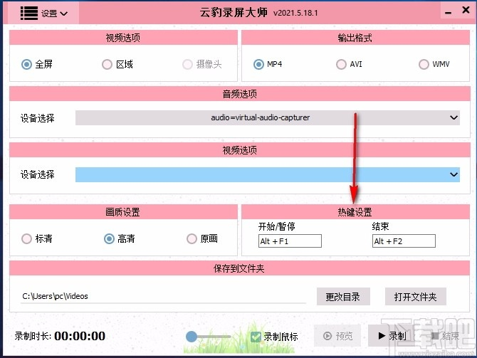Click the 热键设置 section header

(355, 212)
